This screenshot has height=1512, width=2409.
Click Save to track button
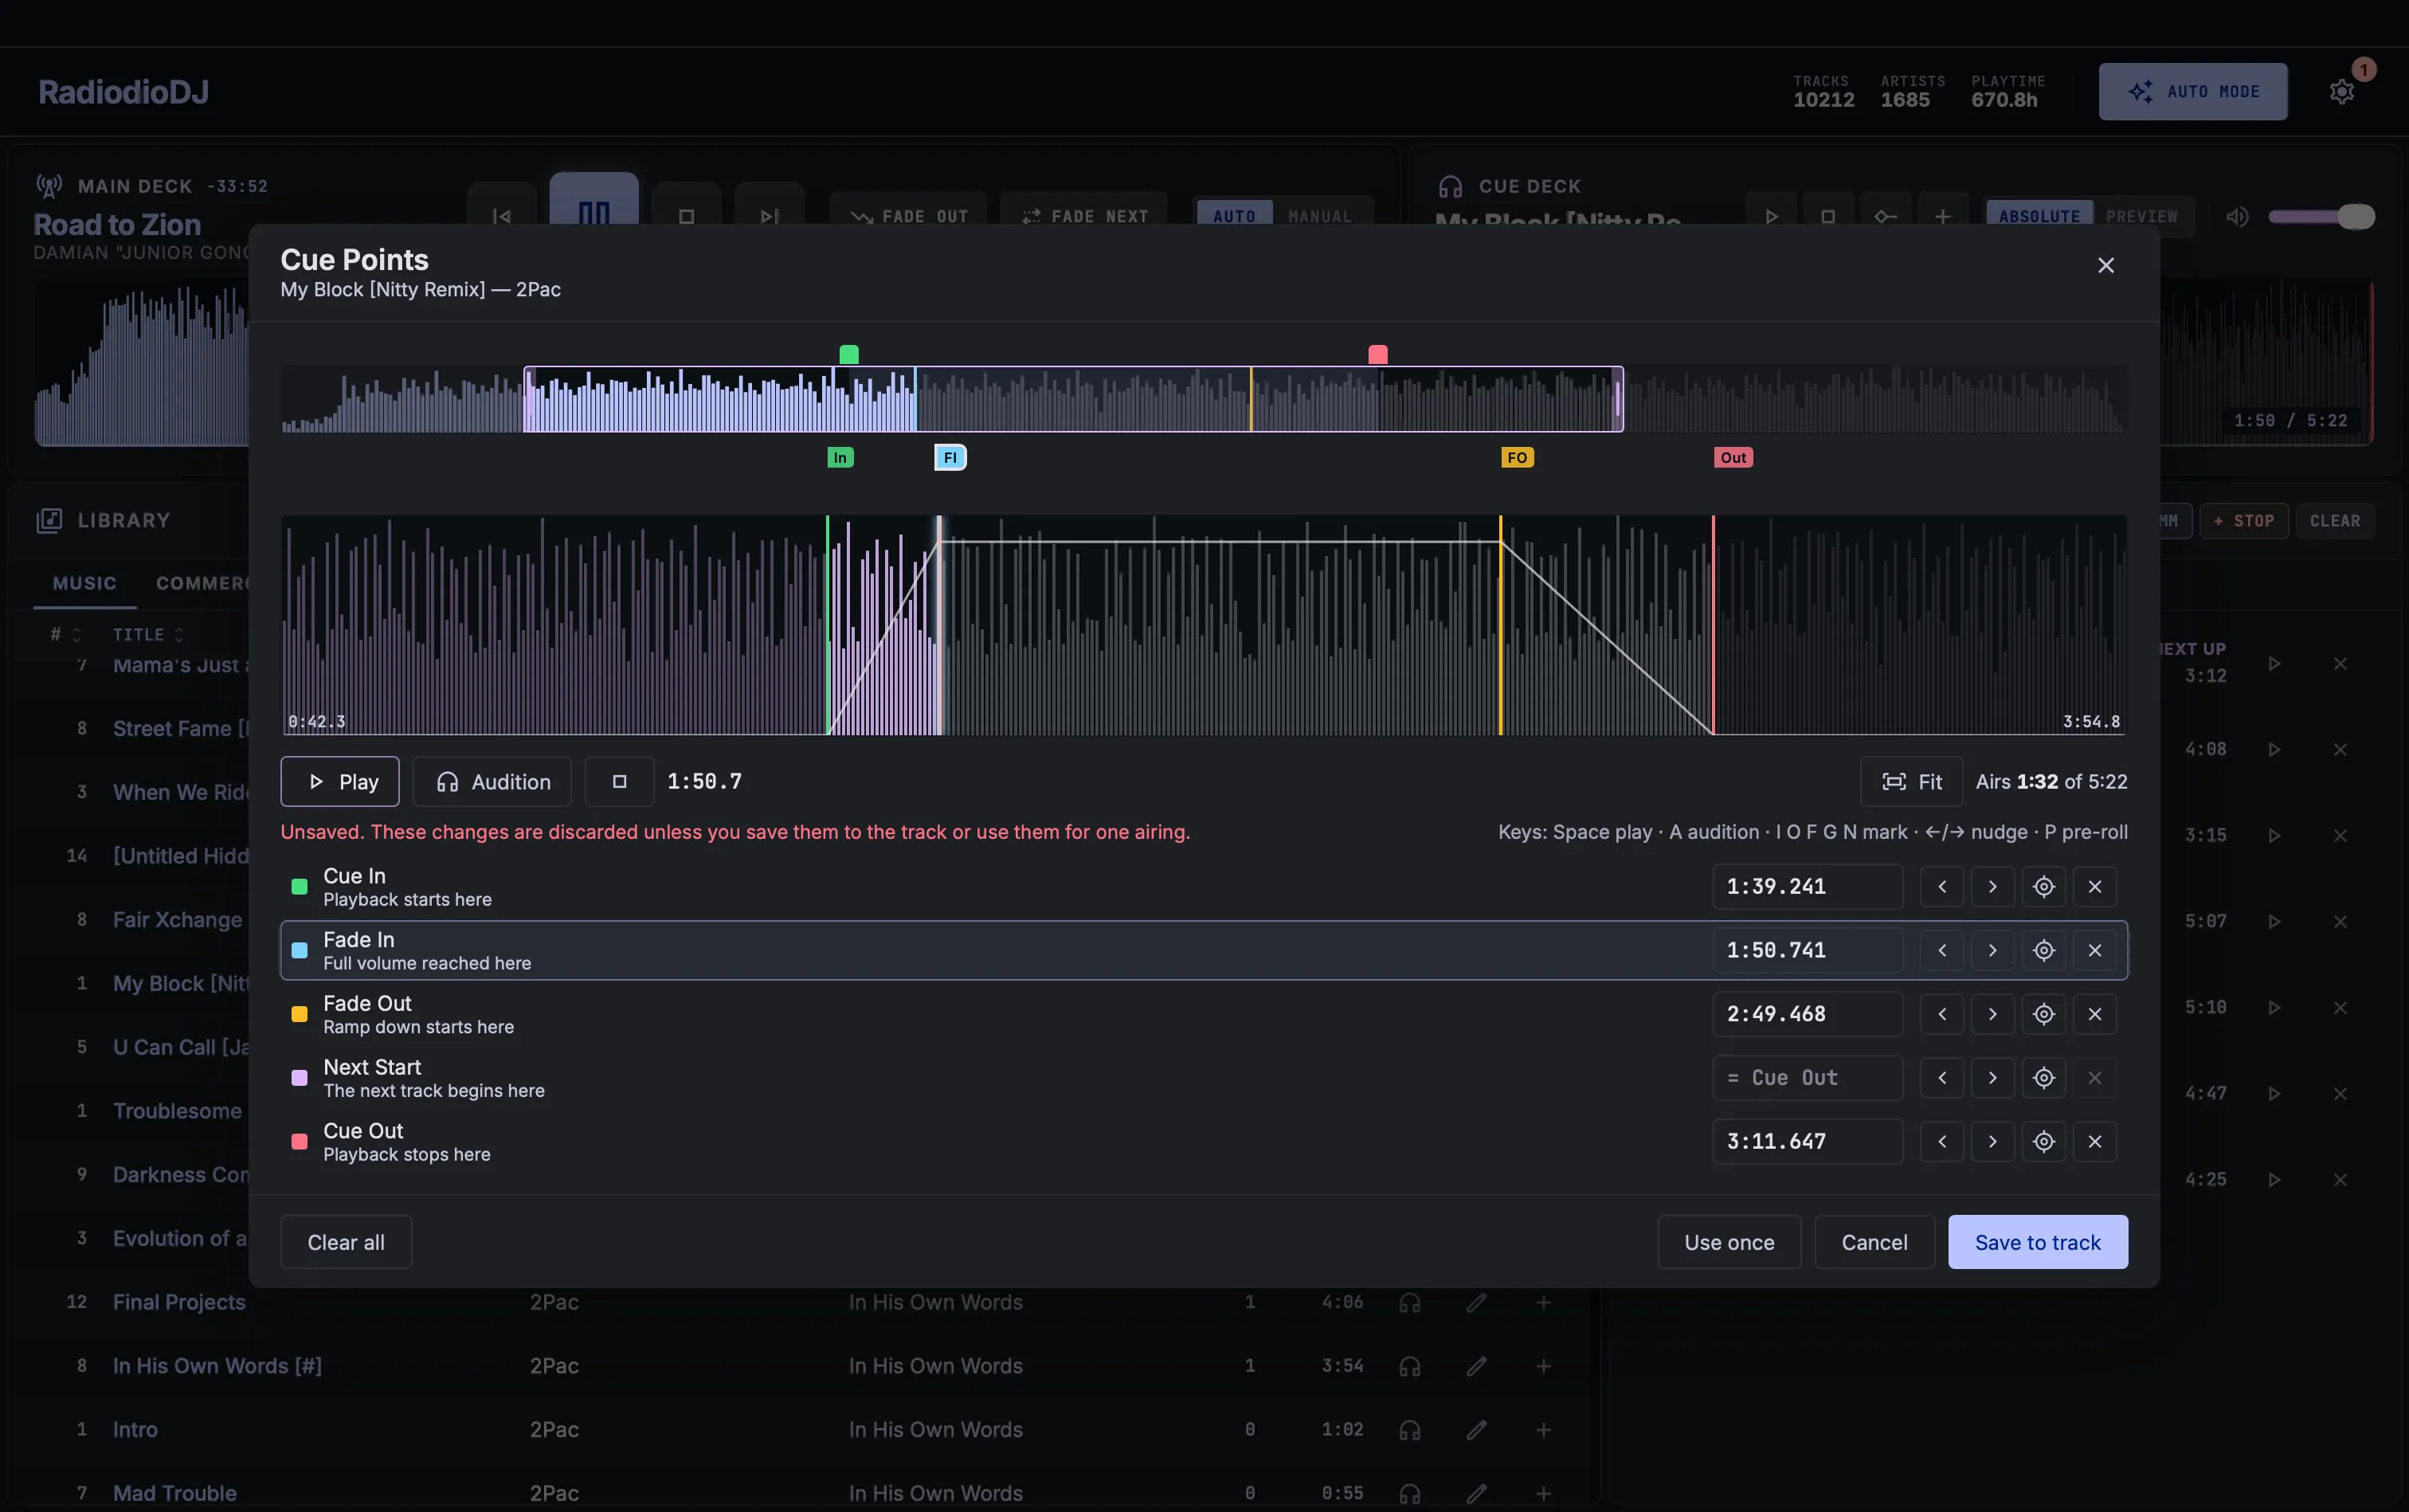tap(2037, 1242)
